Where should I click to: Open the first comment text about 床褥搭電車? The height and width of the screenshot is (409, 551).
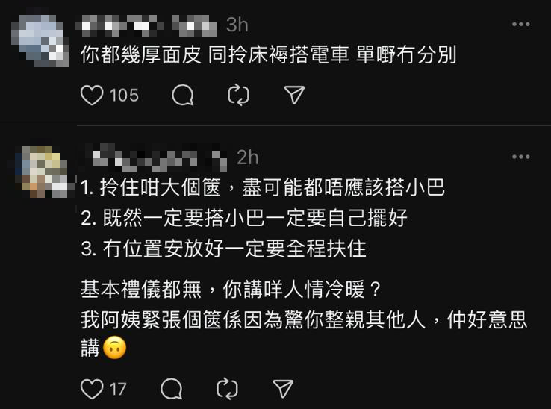coord(269,54)
